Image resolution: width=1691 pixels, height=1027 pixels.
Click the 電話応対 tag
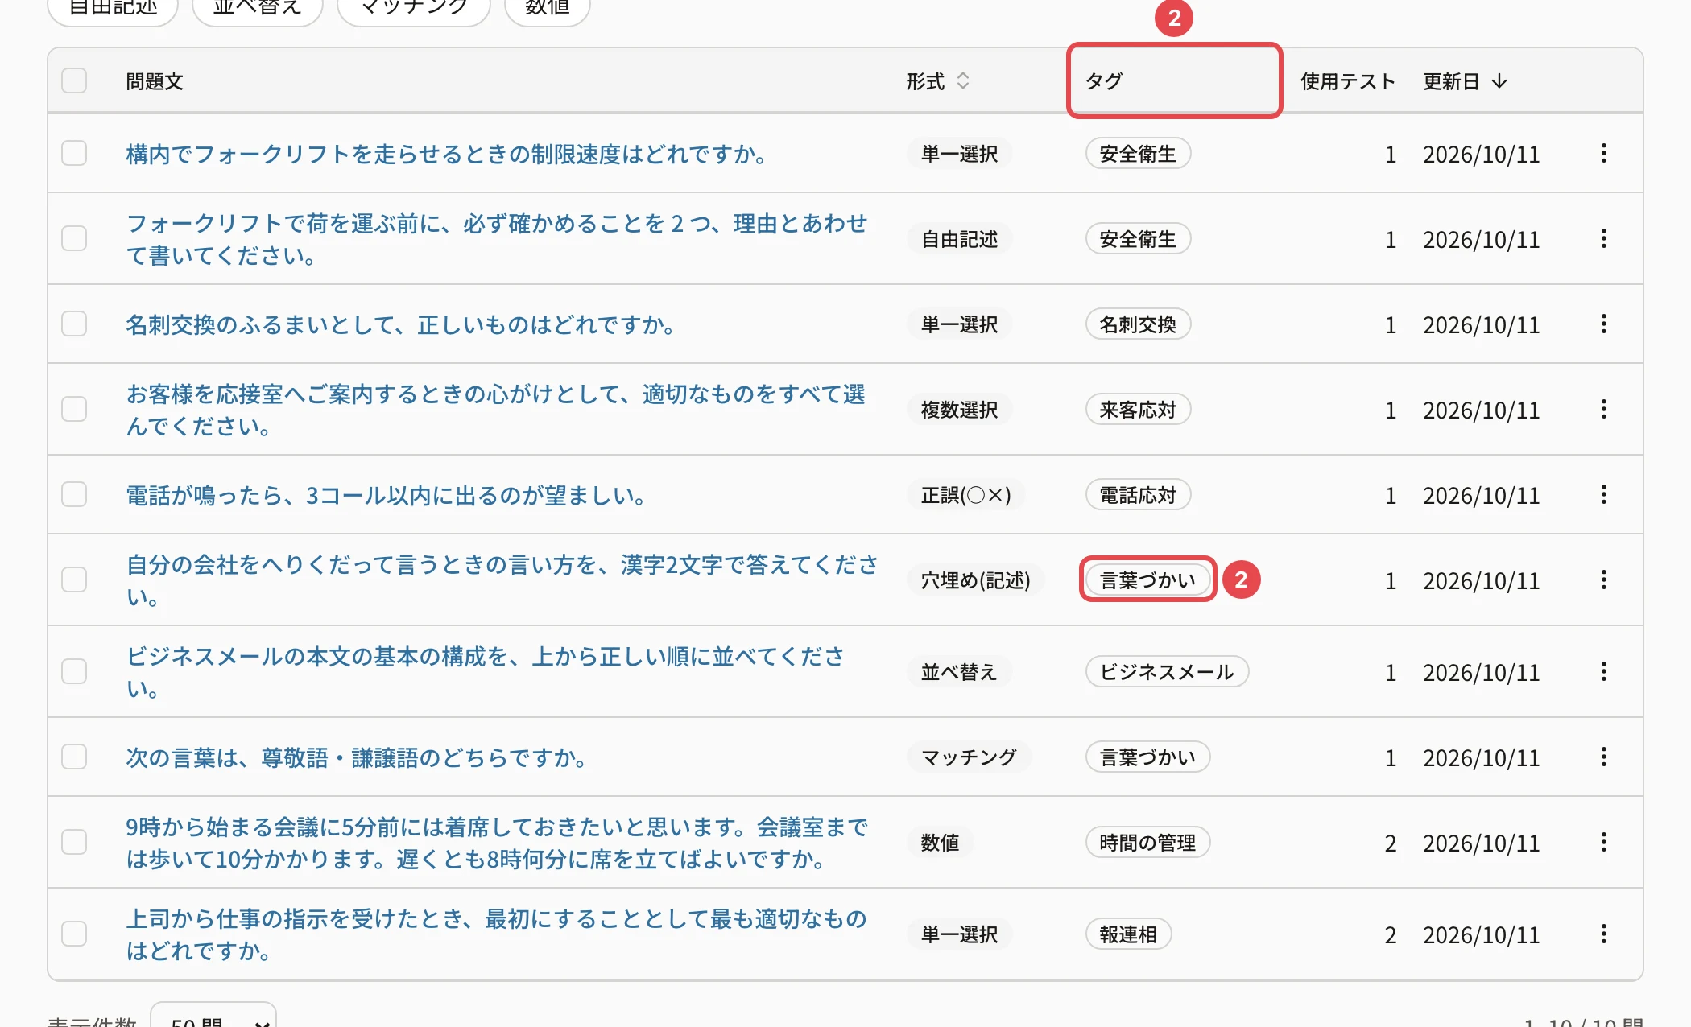[1138, 495]
